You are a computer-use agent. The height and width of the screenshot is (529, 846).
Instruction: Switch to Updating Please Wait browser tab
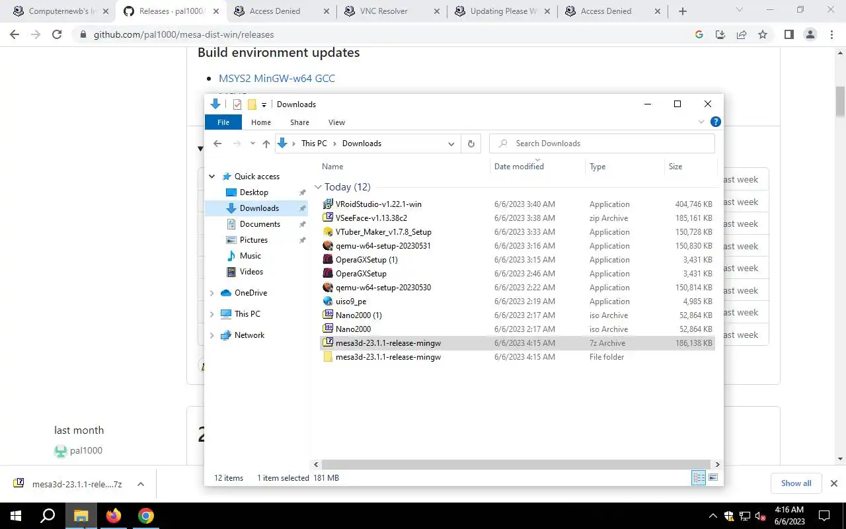pos(501,11)
